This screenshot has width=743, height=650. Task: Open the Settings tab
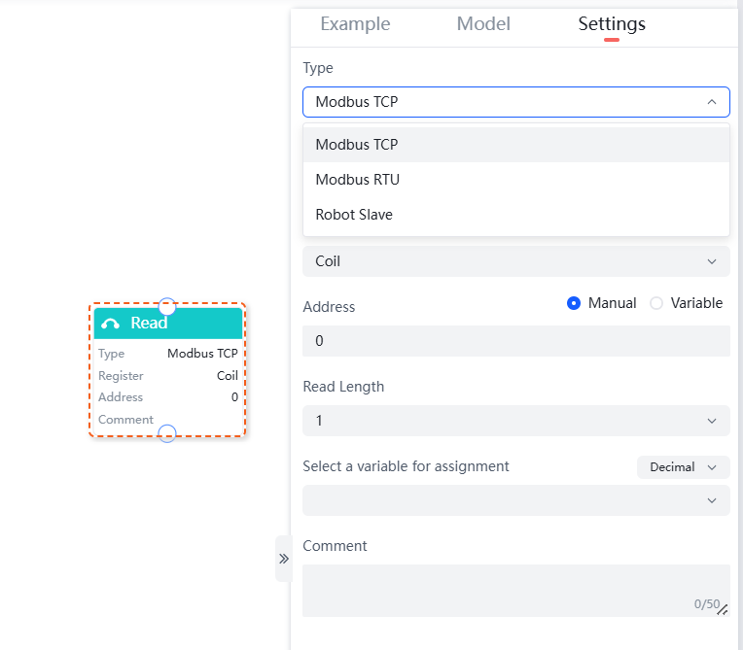click(x=612, y=24)
